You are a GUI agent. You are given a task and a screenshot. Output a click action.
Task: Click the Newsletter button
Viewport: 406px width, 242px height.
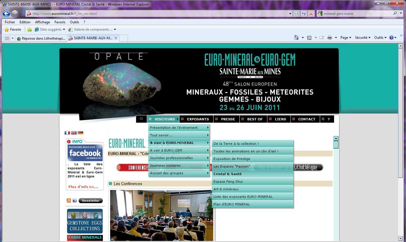pos(90,201)
